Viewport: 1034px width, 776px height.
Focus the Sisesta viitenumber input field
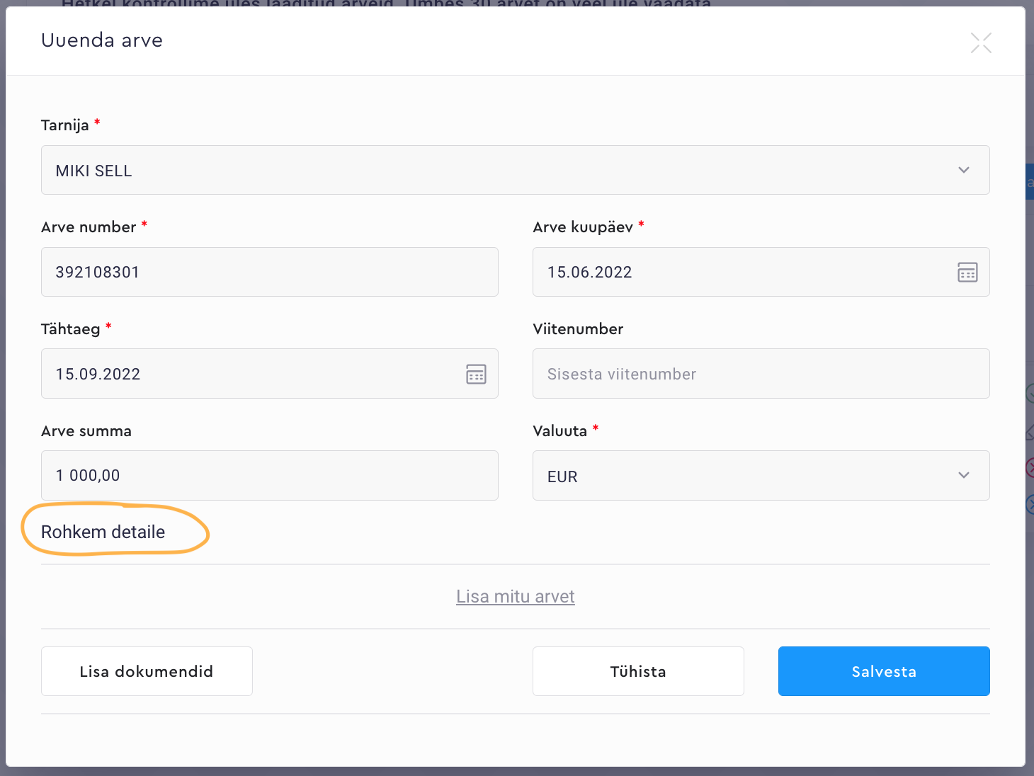pos(761,374)
